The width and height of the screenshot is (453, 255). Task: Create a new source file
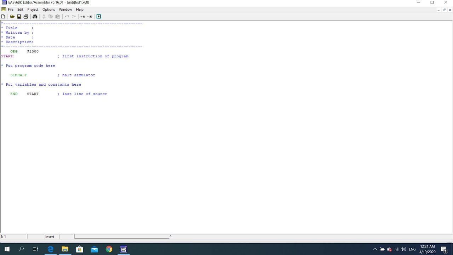pyautogui.click(x=3, y=17)
